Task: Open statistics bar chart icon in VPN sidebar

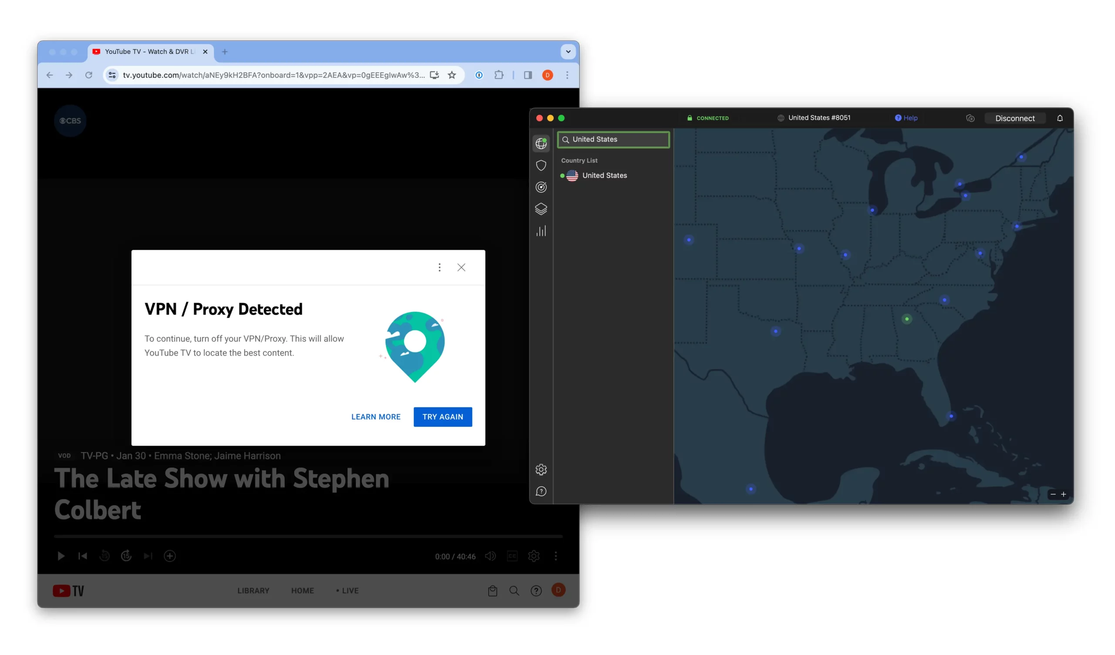Action: pos(541,231)
